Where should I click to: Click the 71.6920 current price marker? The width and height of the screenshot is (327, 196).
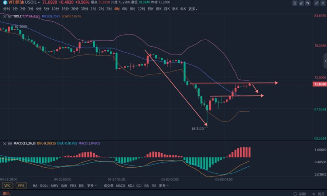[320, 84]
